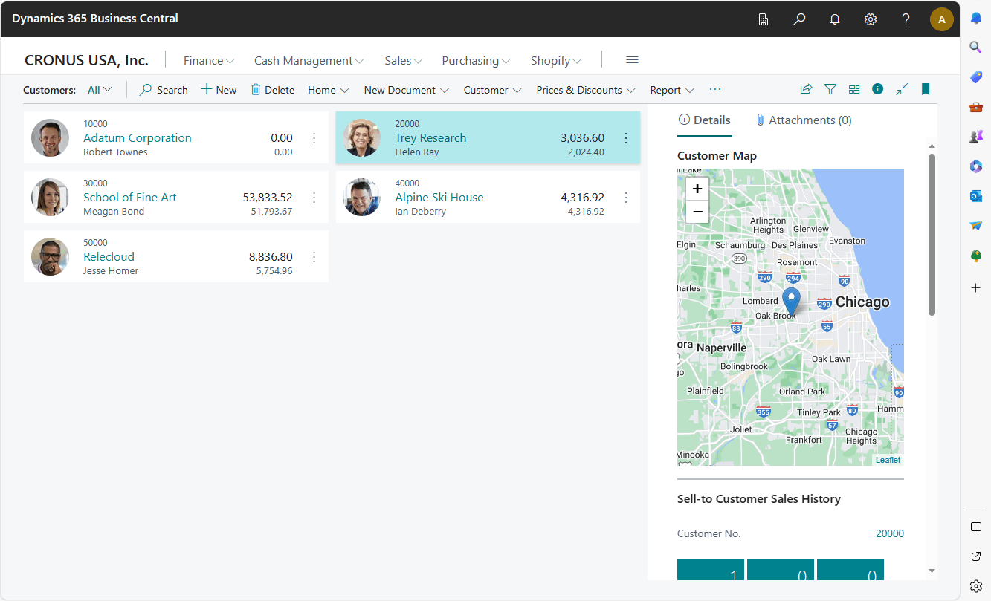Click the map zoom in plus button
Image resolution: width=991 pixels, height=601 pixels.
(x=697, y=189)
